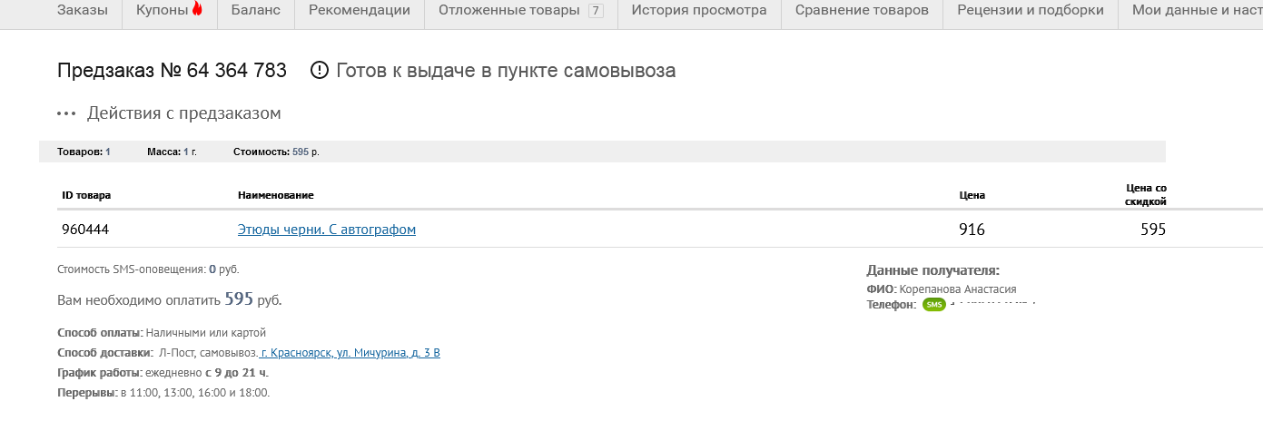
Task: Open the Рекомендации tab
Action: pyautogui.click(x=360, y=11)
